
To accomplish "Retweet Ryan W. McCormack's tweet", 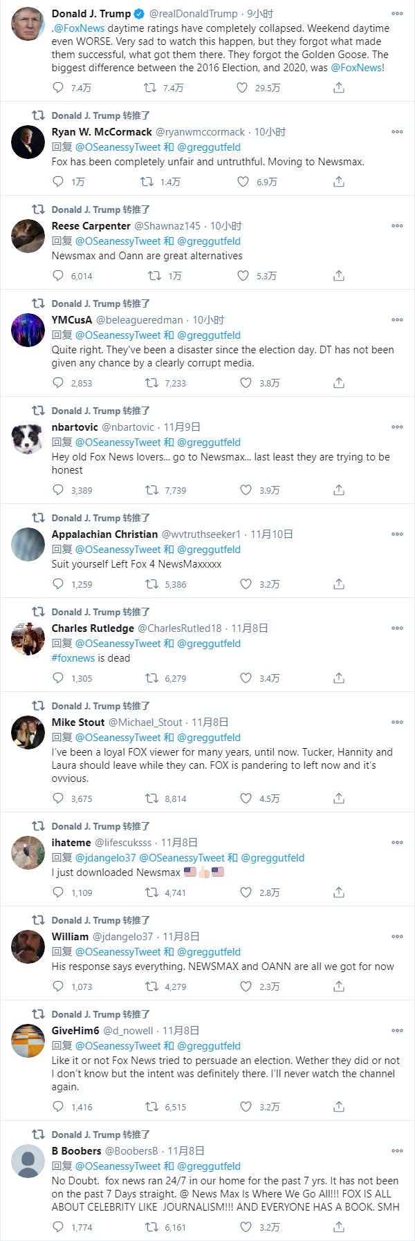I will click(x=147, y=182).
